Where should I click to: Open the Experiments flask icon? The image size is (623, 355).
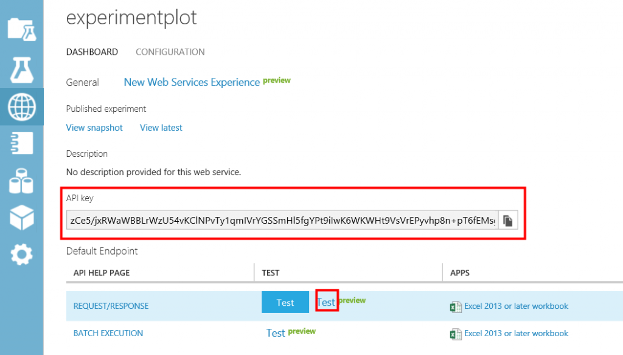coord(21,70)
